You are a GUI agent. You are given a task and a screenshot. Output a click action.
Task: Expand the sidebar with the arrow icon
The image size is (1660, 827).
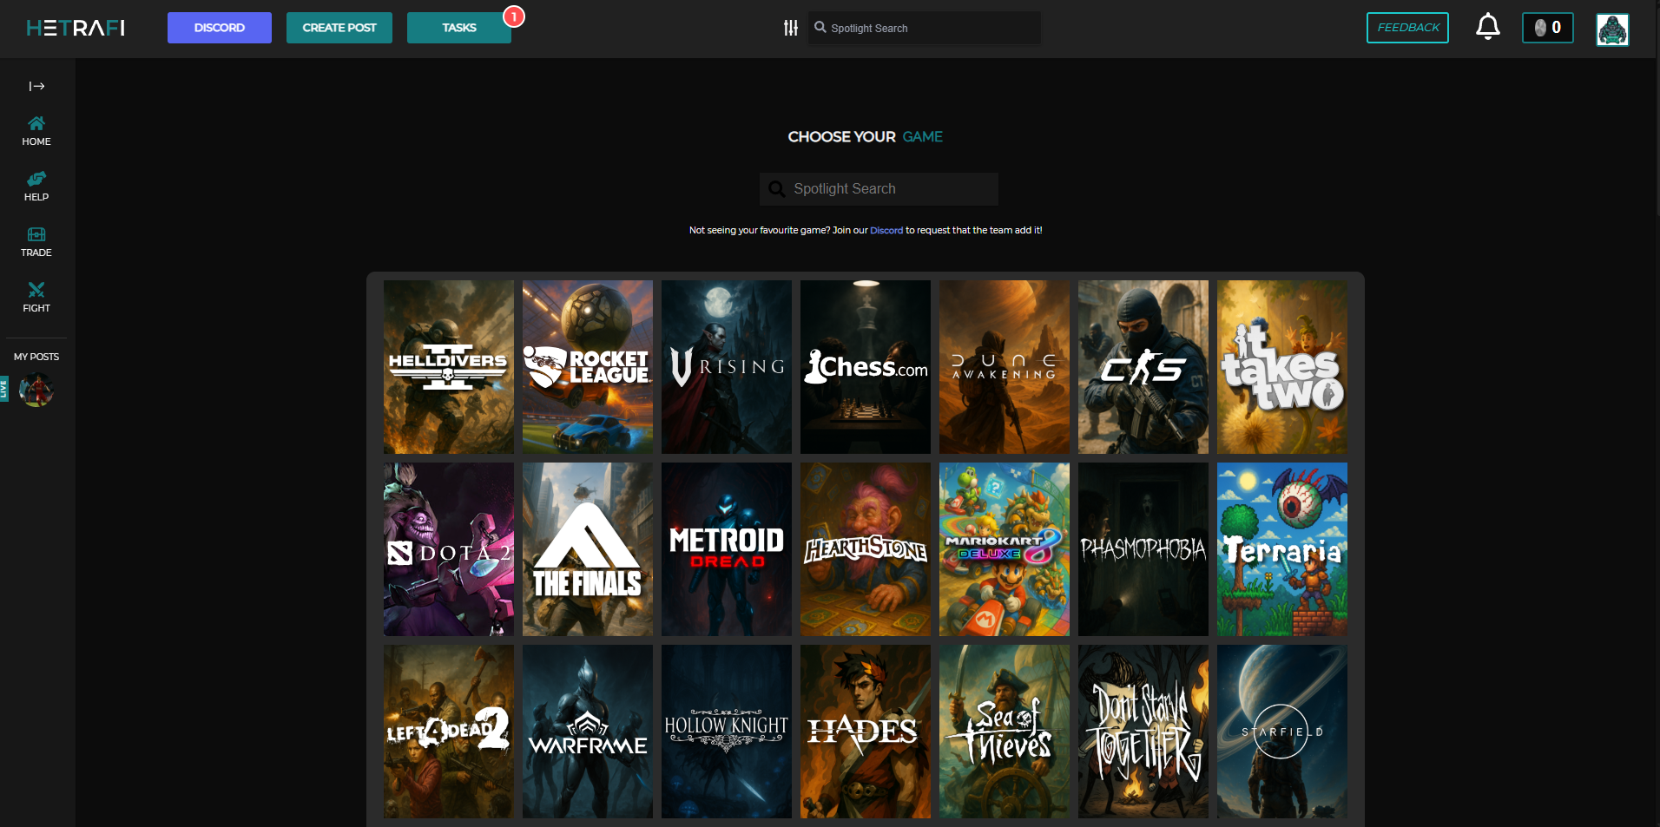coord(36,85)
